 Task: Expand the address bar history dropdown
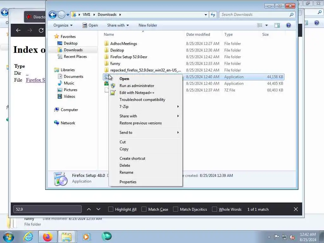pos(206,15)
